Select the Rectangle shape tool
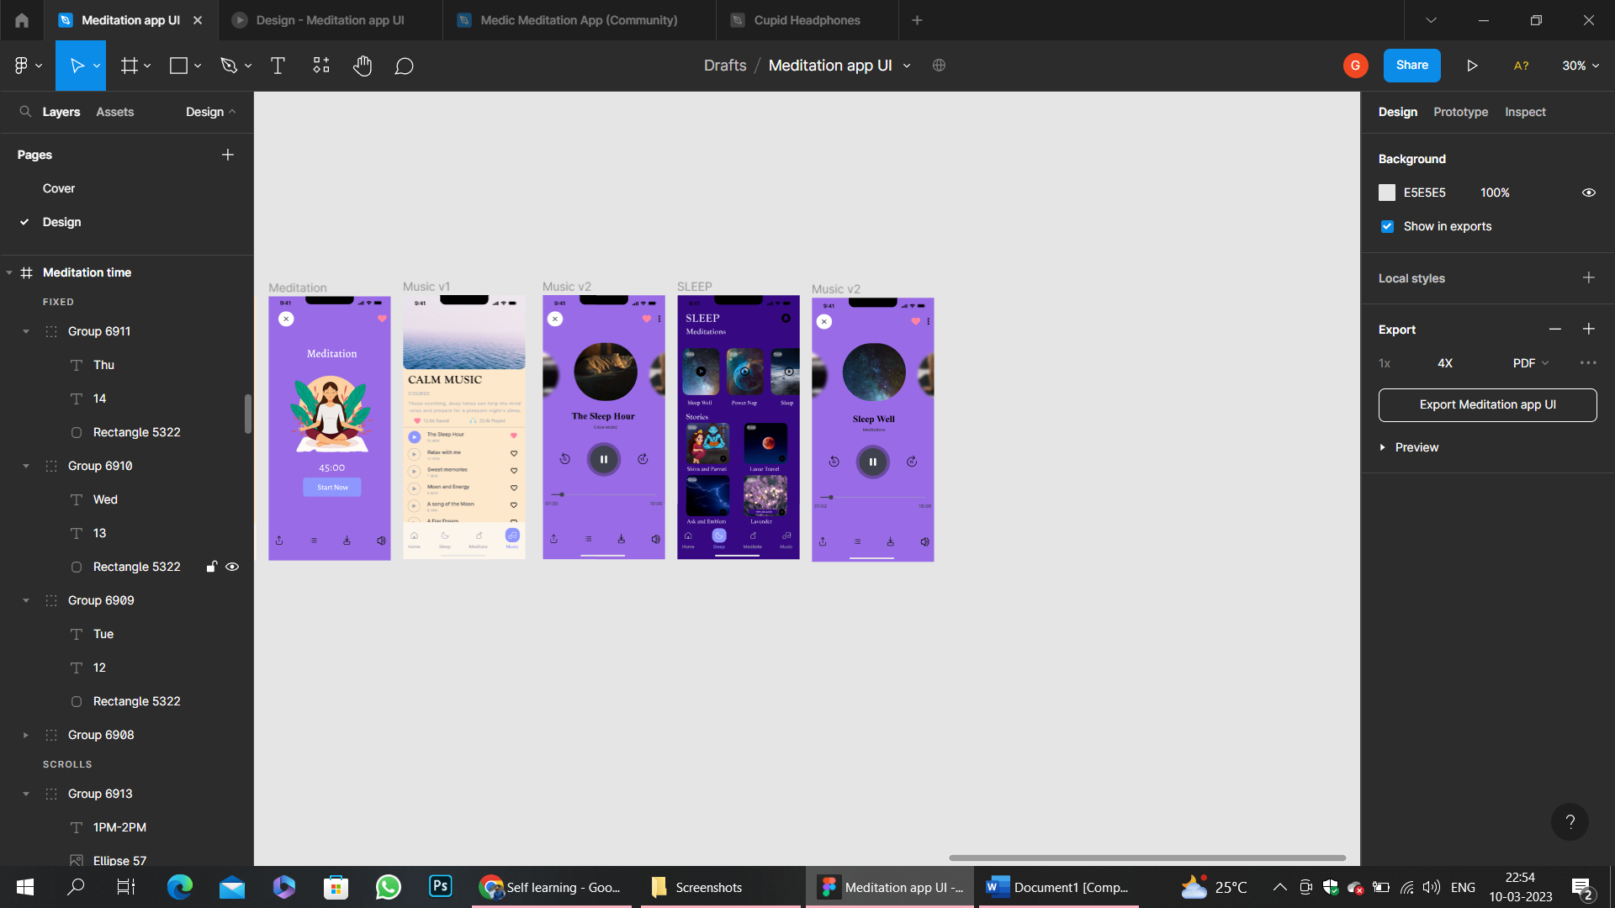The image size is (1615, 908). click(x=178, y=66)
